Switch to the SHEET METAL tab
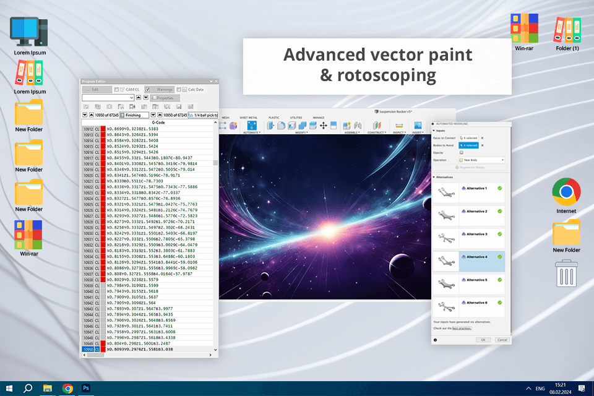Viewport: 594px width, 396px height. coord(249,118)
